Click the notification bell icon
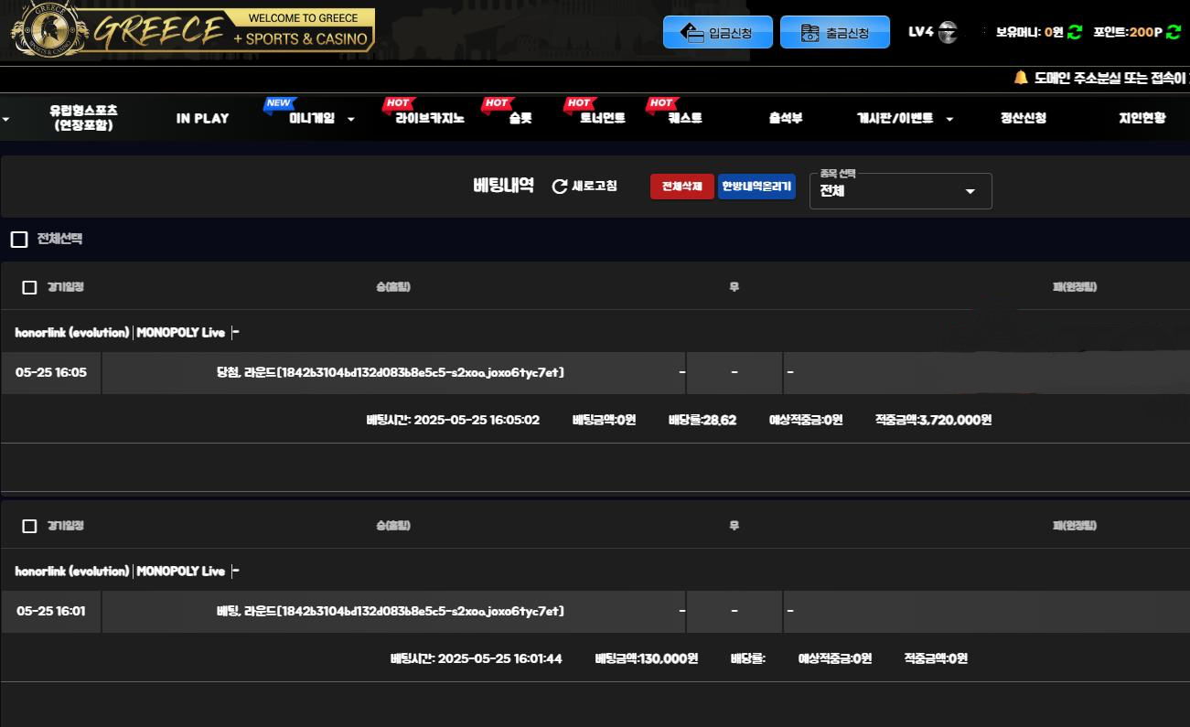Image resolution: width=1190 pixels, height=727 pixels. 1021,78
